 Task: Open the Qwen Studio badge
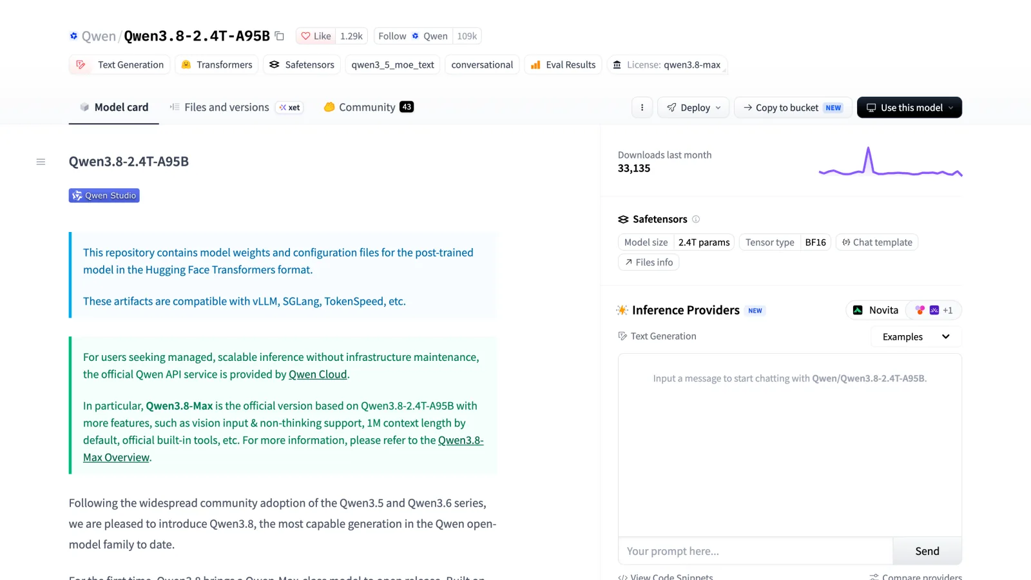(104, 195)
